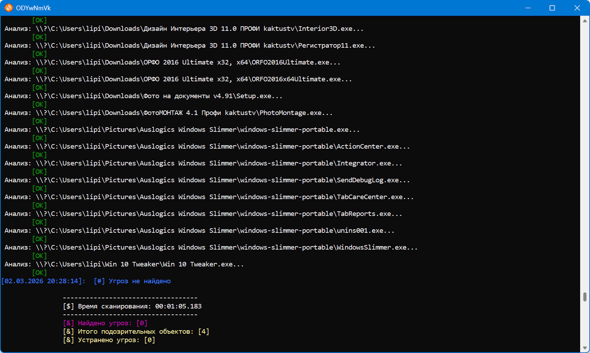Click the PhotoMontage.exe analysis line
The image size is (590, 353).
pyautogui.click(x=168, y=113)
